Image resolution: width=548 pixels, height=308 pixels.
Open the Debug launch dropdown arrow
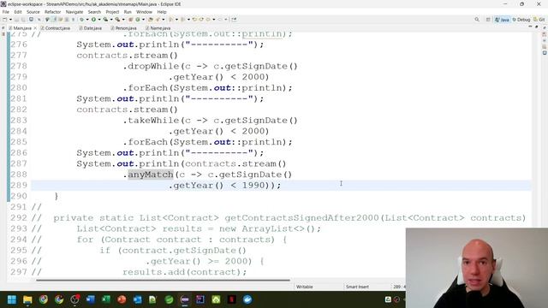[x=87, y=20]
